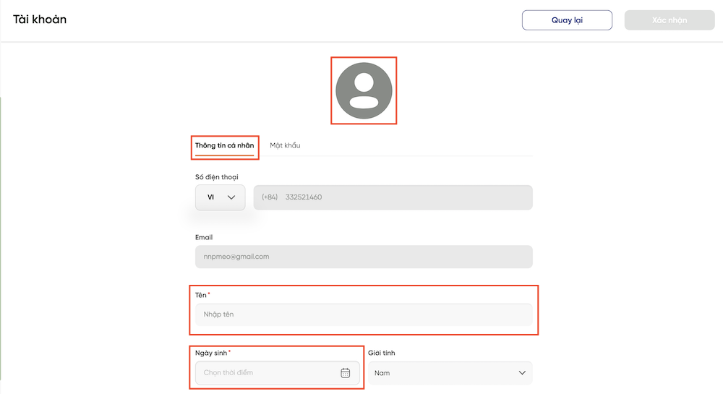Click the Giới tính field label
Viewport: 723px width, 394px height.
click(381, 353)
